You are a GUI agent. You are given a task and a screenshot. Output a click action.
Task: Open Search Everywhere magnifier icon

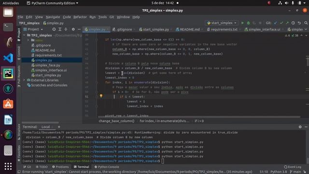[x=306, y=23]
